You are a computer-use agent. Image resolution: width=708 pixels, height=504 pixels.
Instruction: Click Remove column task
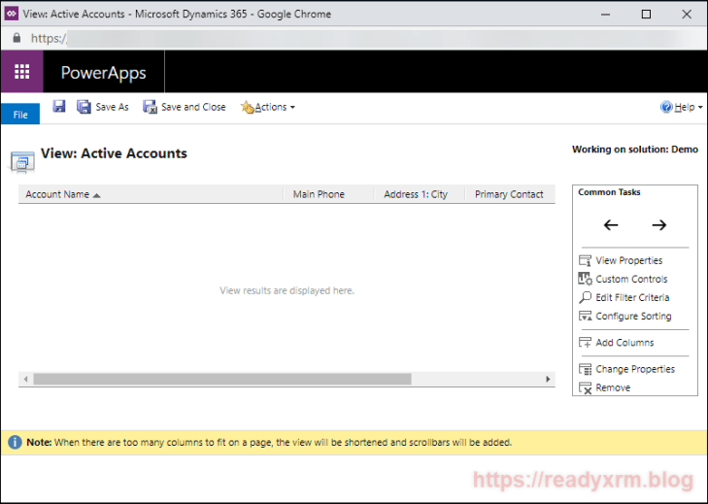(612, 387)
